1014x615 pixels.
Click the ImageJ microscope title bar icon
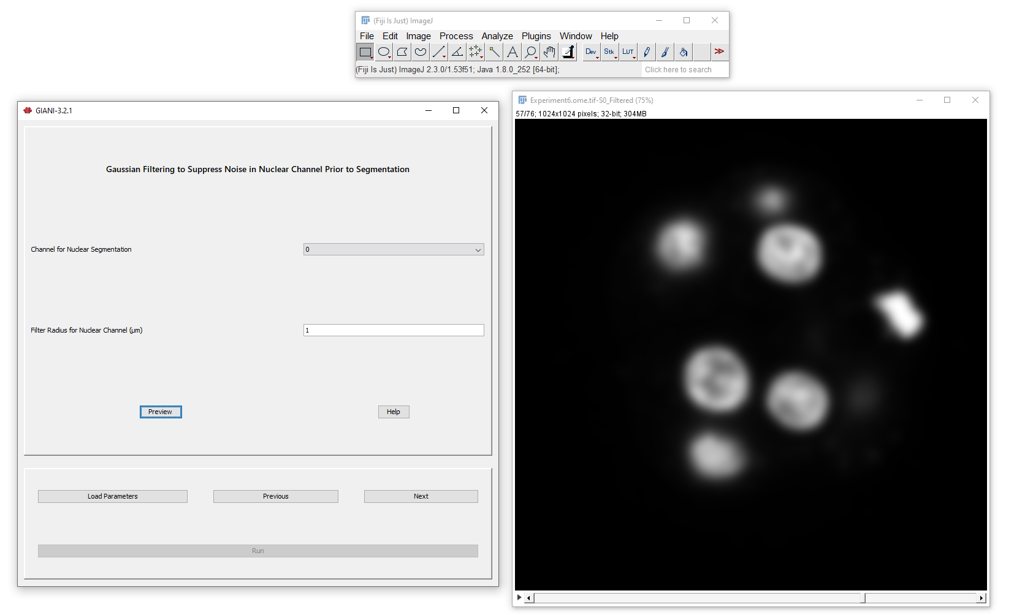(x=365, y=20)
